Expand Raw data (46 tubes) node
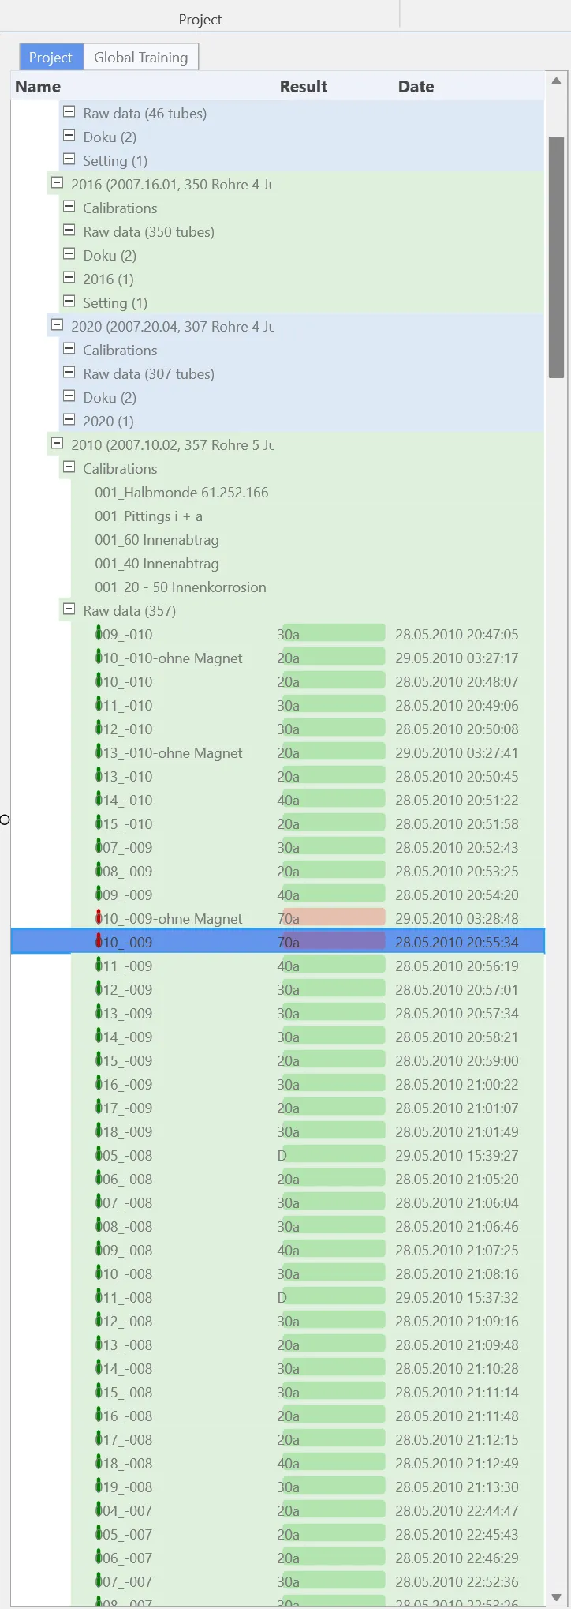Viewport: 571px width, 1609px height. coord(69,112)
